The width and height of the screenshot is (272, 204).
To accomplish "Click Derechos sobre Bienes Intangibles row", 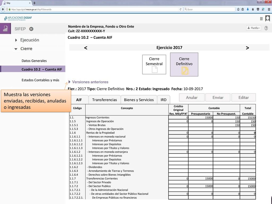I will click(x=109, y=175).
